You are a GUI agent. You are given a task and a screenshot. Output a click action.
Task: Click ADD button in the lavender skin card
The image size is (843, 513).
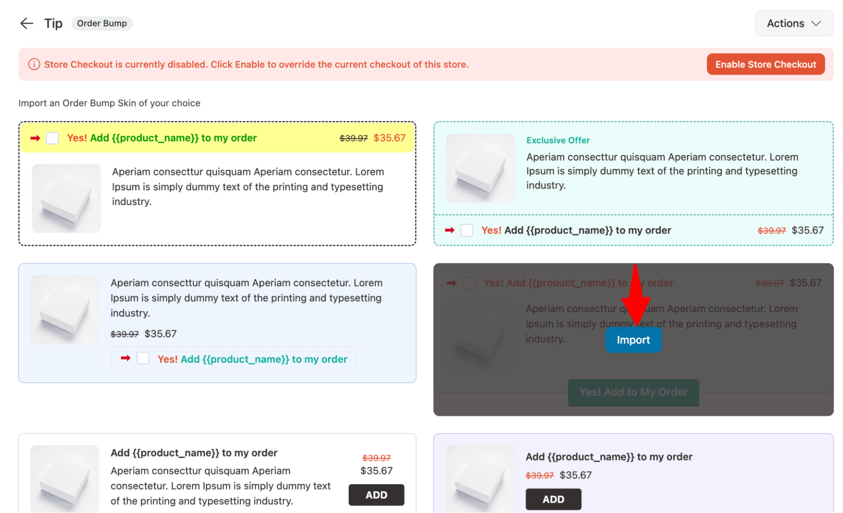[553, 499]
